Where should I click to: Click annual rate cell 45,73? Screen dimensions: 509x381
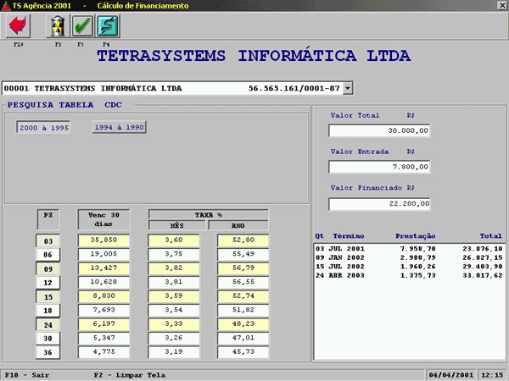[x=243, y=352]
